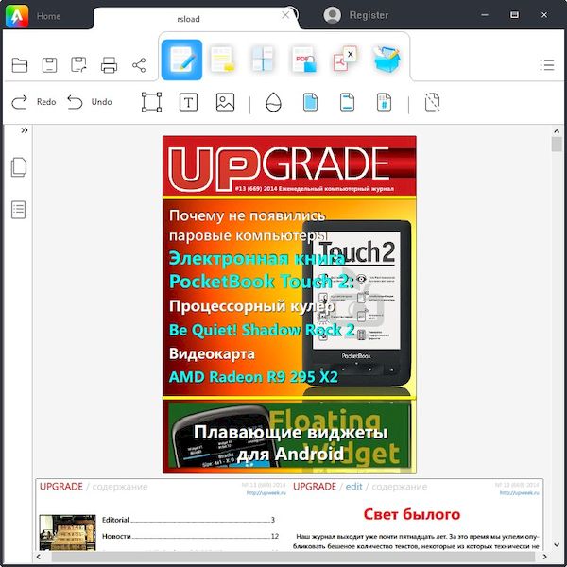The image size is (567, 567).
Task: Open the blue toolbox tab
Action: (387, 60)
